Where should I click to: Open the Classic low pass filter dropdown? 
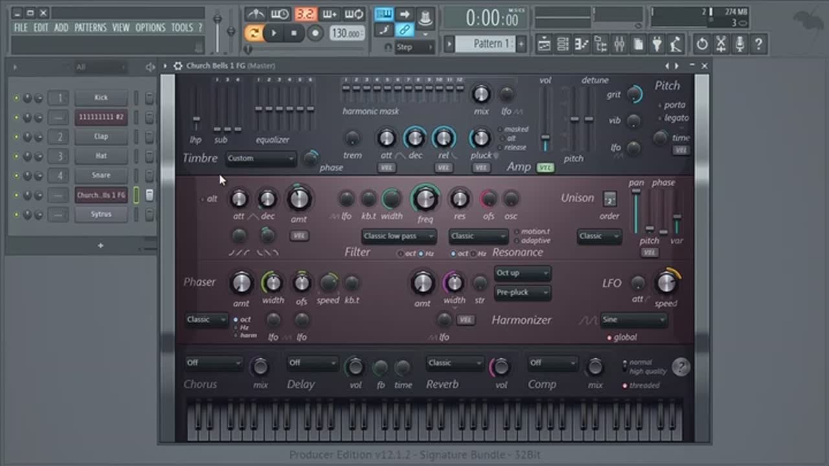pos(399,237)
